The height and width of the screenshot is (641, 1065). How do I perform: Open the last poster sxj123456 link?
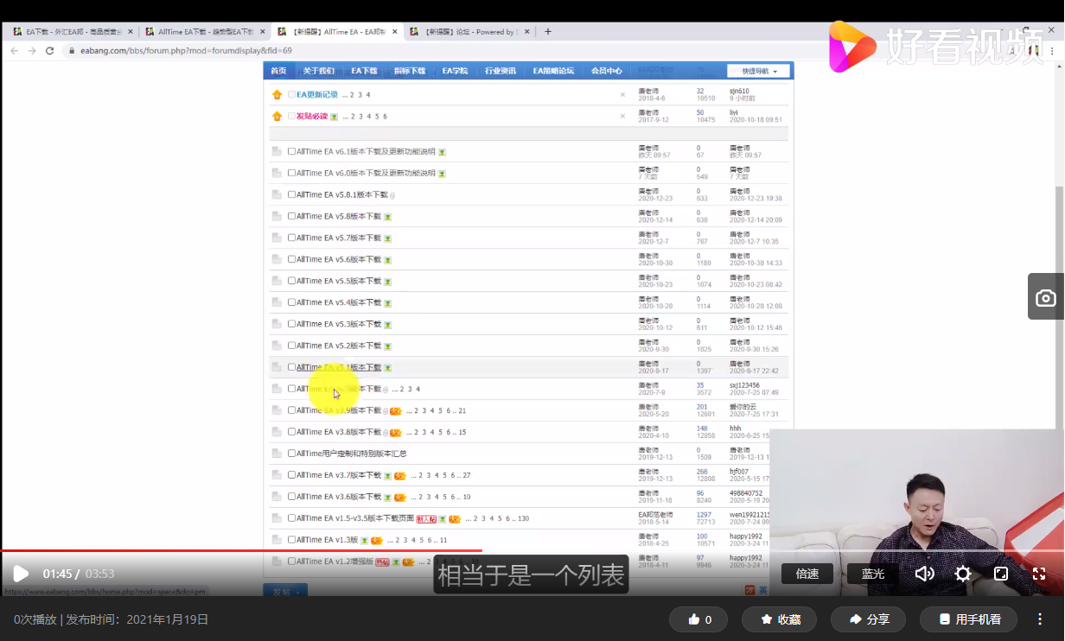[x=745, y=385]
